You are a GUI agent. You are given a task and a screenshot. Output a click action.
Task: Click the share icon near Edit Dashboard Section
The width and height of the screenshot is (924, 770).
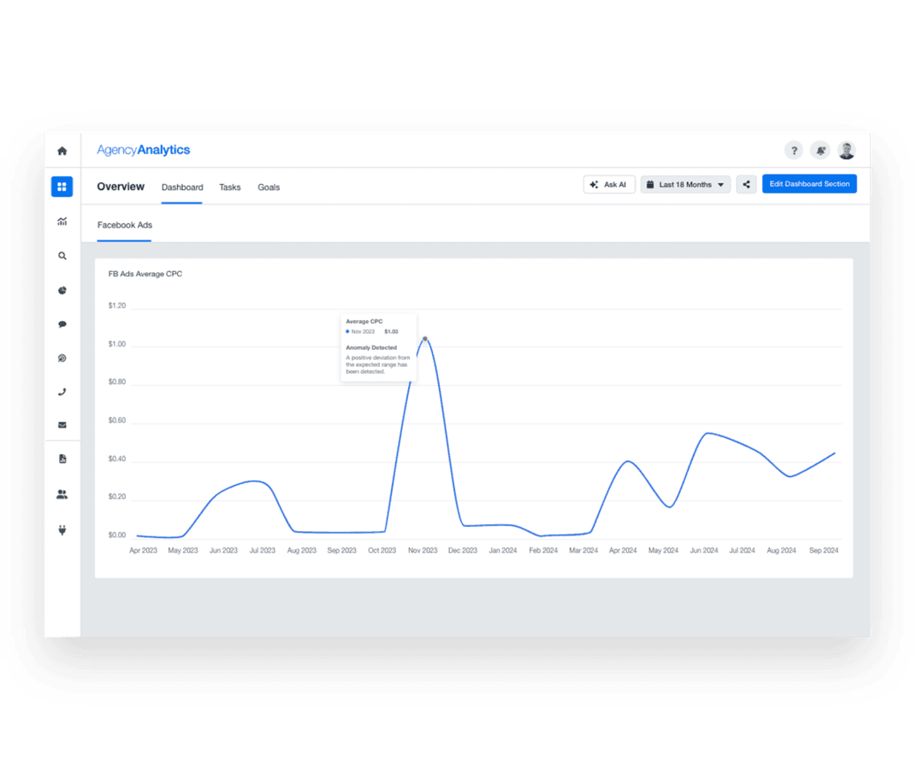point(745,183)
